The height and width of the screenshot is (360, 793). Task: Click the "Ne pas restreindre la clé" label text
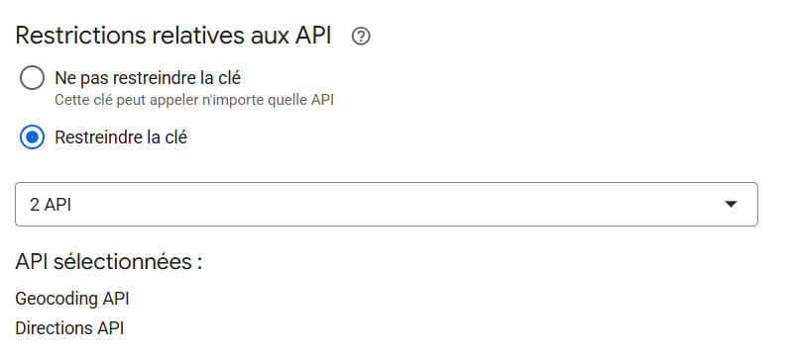click(148, 78)
